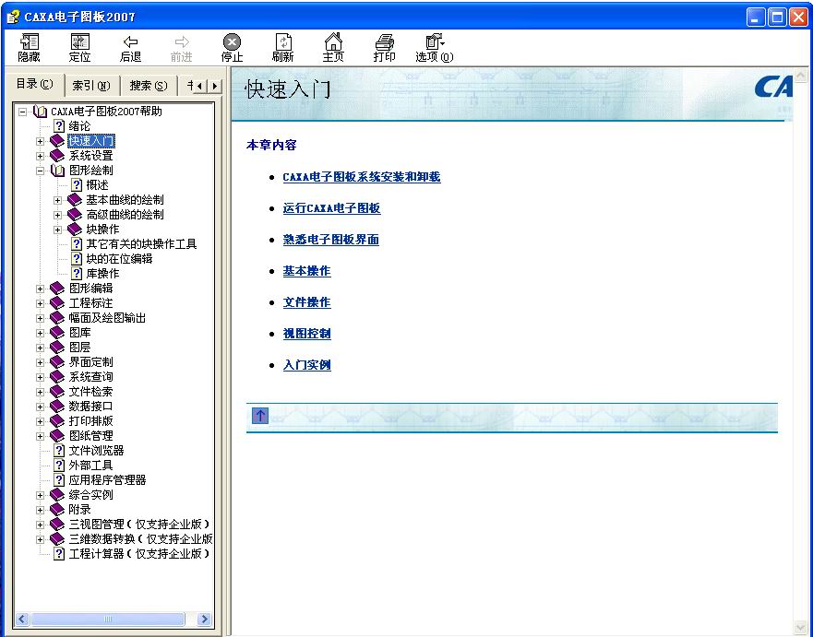Image resolution: width=813 pixels, height=637 pixels.
Task: Click the book icon beside 综合实例
Action: pos(57,495)
